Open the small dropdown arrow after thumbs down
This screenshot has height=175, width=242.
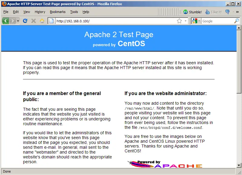click(233, 12)
